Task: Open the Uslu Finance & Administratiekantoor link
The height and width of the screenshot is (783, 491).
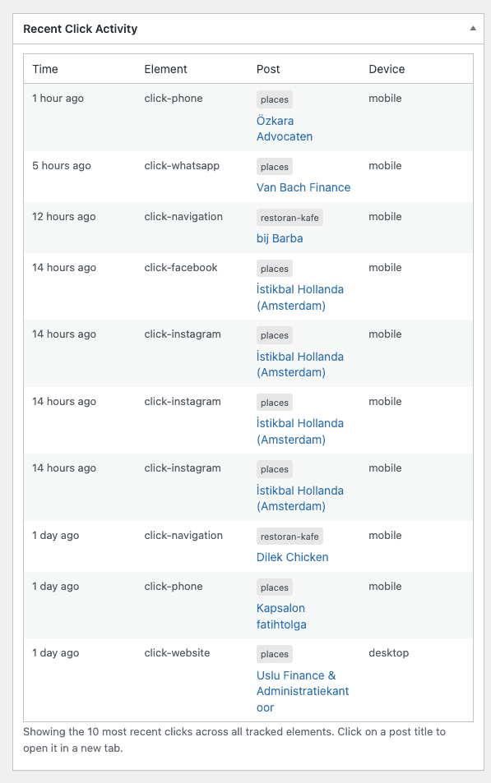Action: [303, 691]
